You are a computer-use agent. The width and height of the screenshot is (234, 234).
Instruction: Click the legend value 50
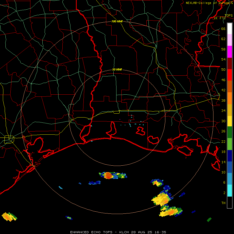tap(223, 70)
